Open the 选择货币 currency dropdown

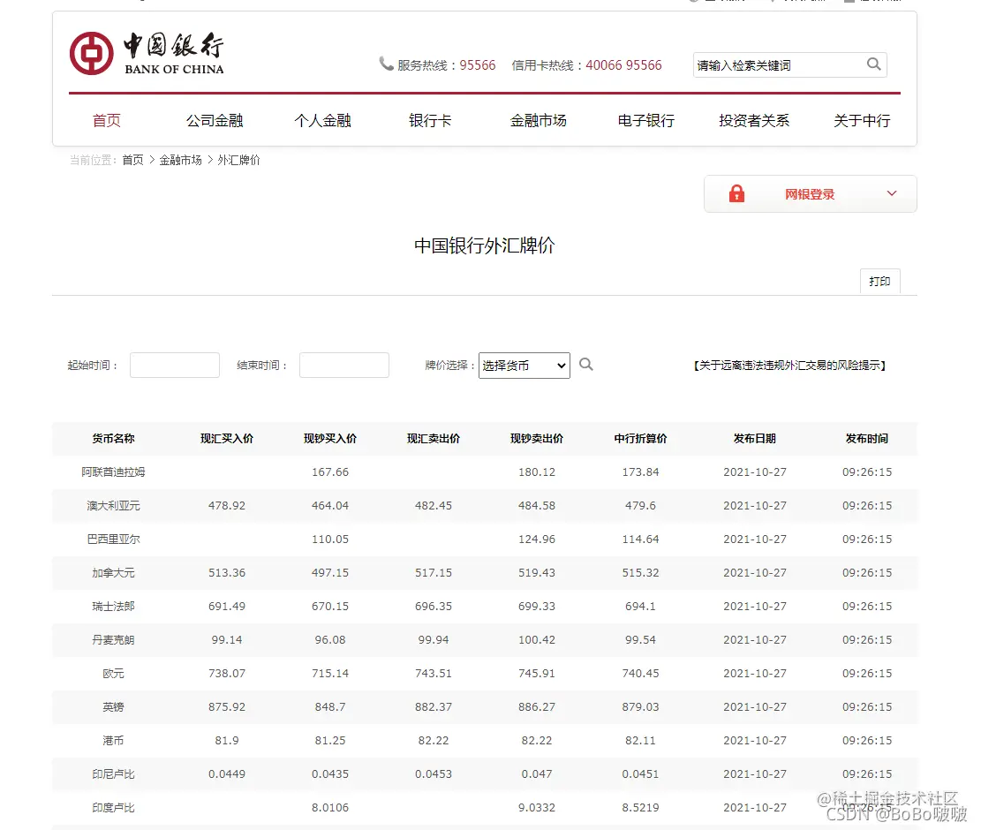(524, 364)
